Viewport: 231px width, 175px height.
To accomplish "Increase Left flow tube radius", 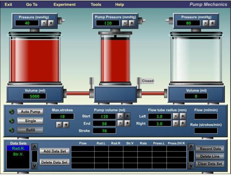I will tap(183, 116).
